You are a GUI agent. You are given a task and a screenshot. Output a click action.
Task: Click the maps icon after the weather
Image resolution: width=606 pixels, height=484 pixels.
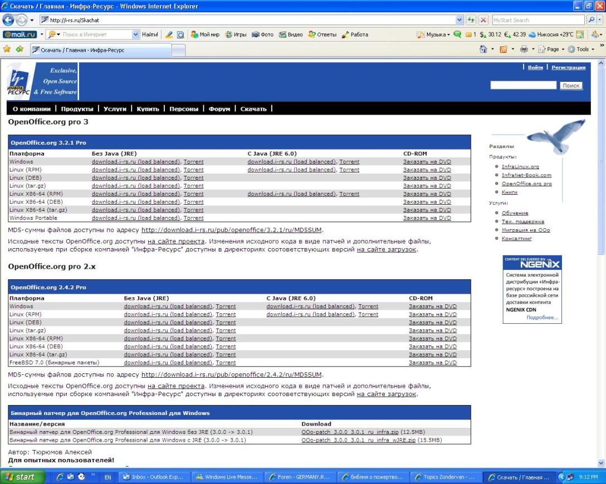coord(580,34)
